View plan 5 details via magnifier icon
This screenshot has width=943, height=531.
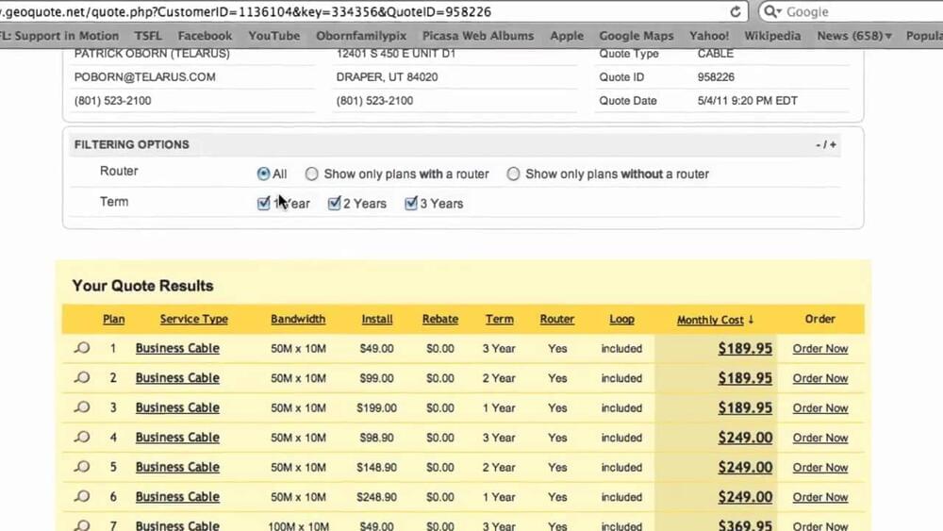(82, 468)
